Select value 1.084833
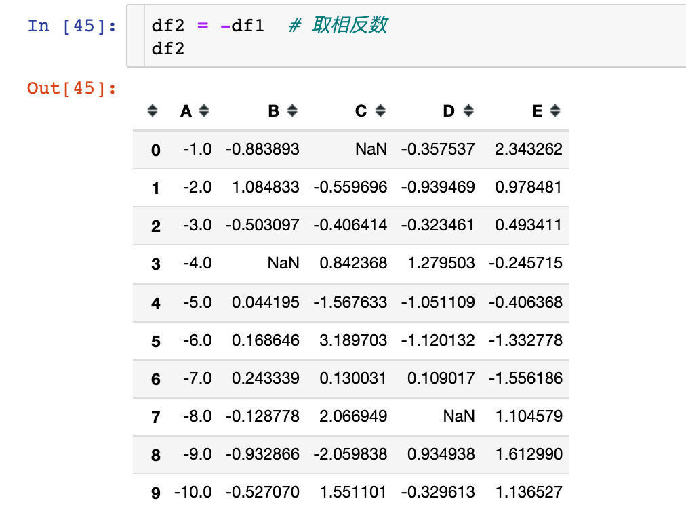The width and height of the screenshot is (686, 526). 266,187
